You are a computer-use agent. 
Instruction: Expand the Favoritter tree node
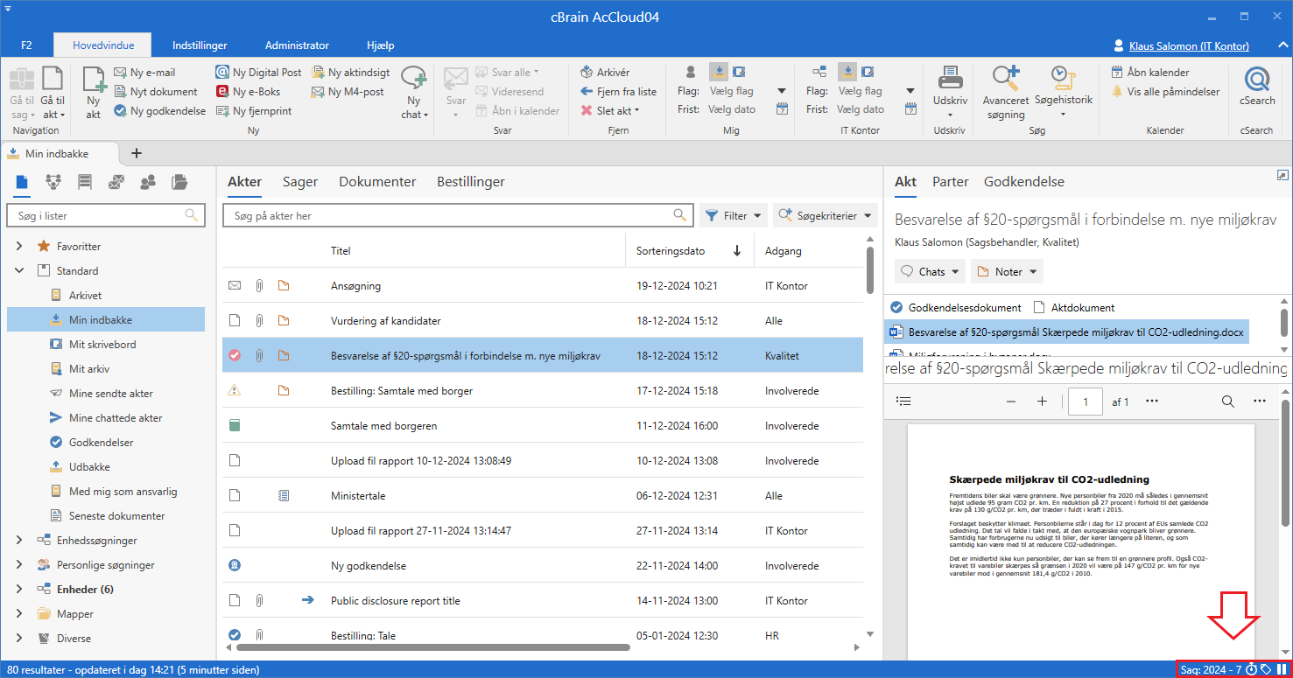click(19, 247)
